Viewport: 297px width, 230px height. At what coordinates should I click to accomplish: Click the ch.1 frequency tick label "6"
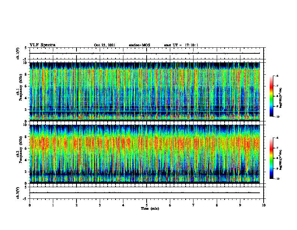26,86
